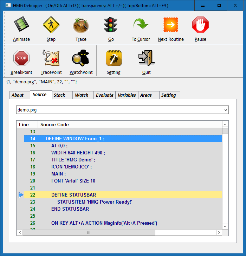Switch to the Watch tab
Viewport: 246px width, 256px height.
coord(82,95)
